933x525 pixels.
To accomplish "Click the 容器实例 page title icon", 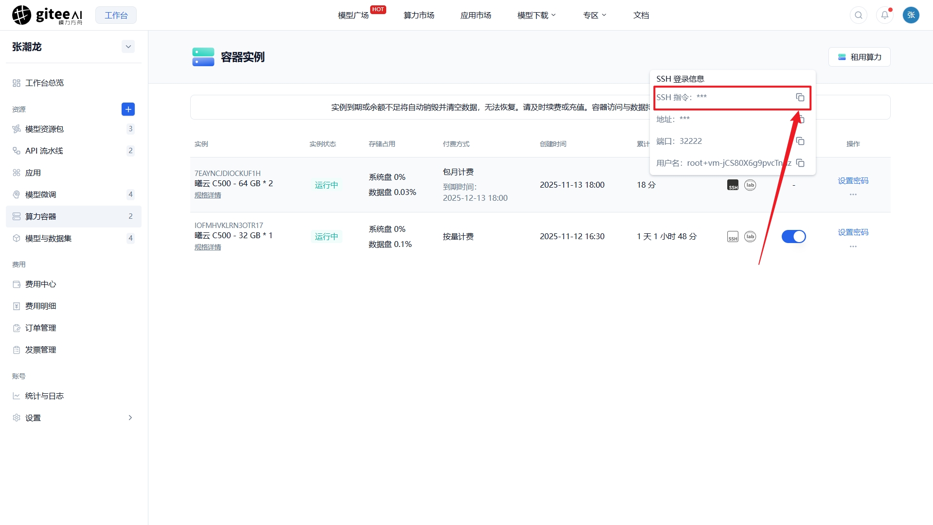I will pos(203,57).
